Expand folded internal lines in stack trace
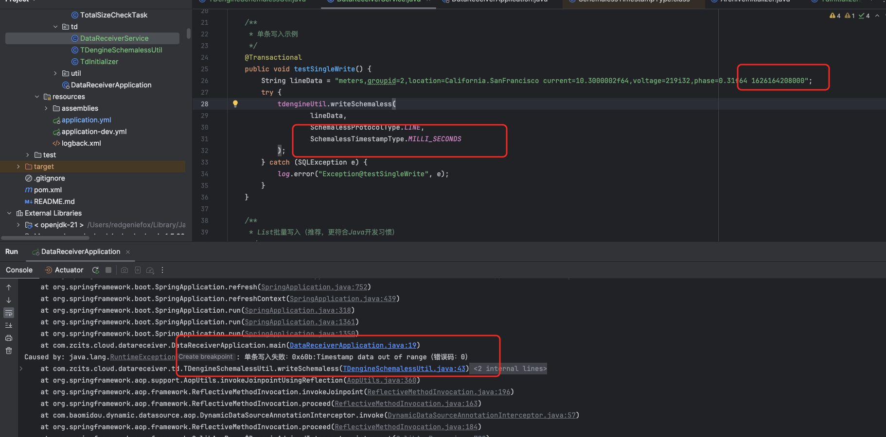 point(510,369)
